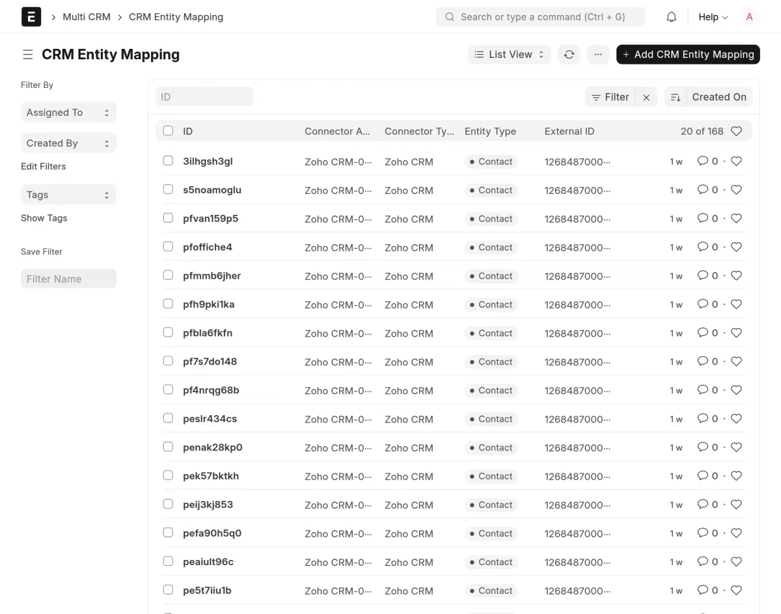Check the pfmmb6jher row checkbox
Viewport: 781px width, 614px height.
pos(168,275)
